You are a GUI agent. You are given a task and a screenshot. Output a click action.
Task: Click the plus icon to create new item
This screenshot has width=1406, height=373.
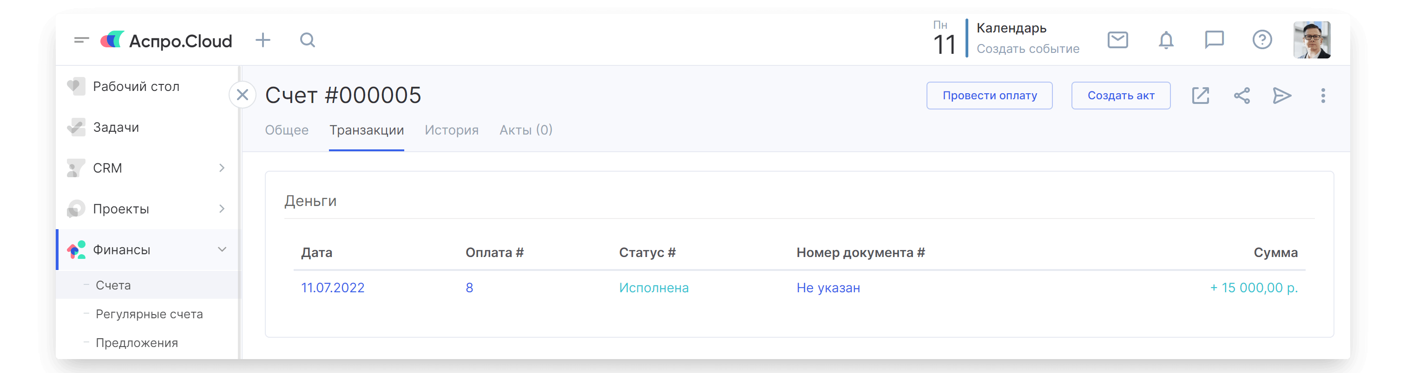tap(263, 40)
